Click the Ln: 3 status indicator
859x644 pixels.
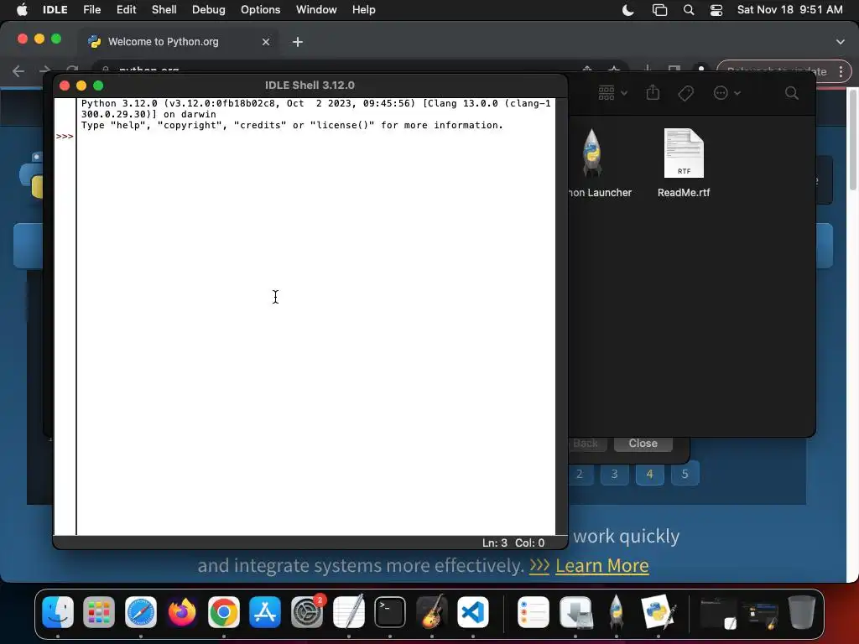pyautogui.click(x=495, y=543)
